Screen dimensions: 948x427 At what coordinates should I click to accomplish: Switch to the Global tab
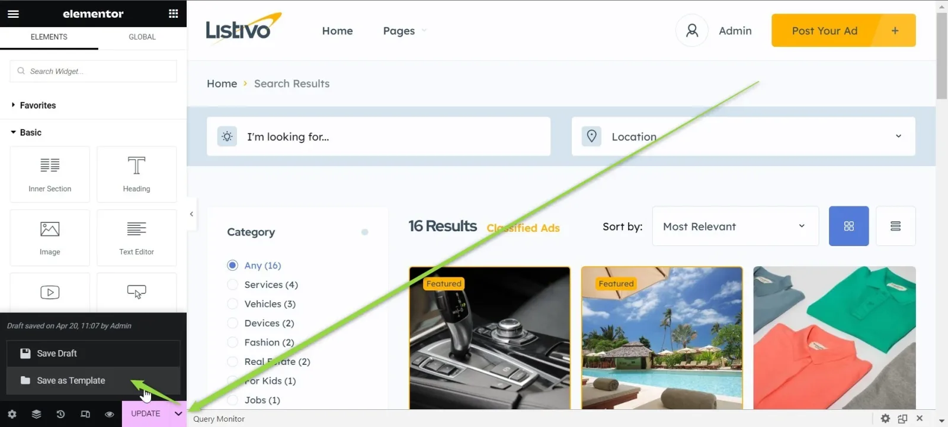[x=142, y=37]
